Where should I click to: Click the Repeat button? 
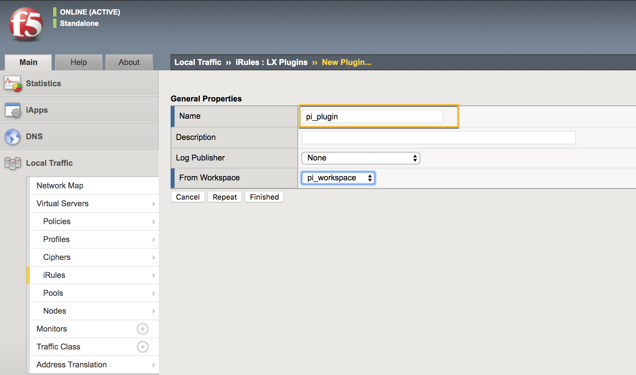pos(224,197)
